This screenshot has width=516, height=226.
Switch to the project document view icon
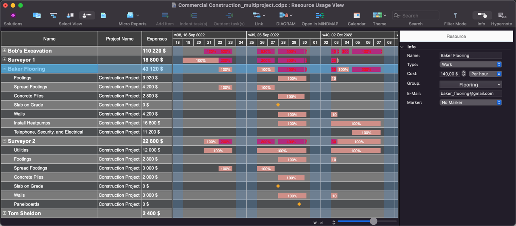(104, 15)
